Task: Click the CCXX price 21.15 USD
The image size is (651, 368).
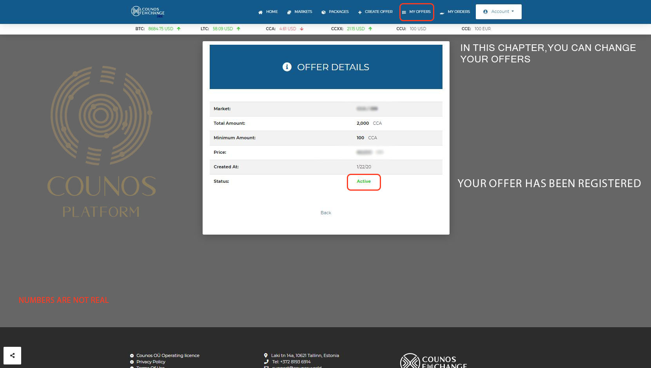Action: pos(355,29)
